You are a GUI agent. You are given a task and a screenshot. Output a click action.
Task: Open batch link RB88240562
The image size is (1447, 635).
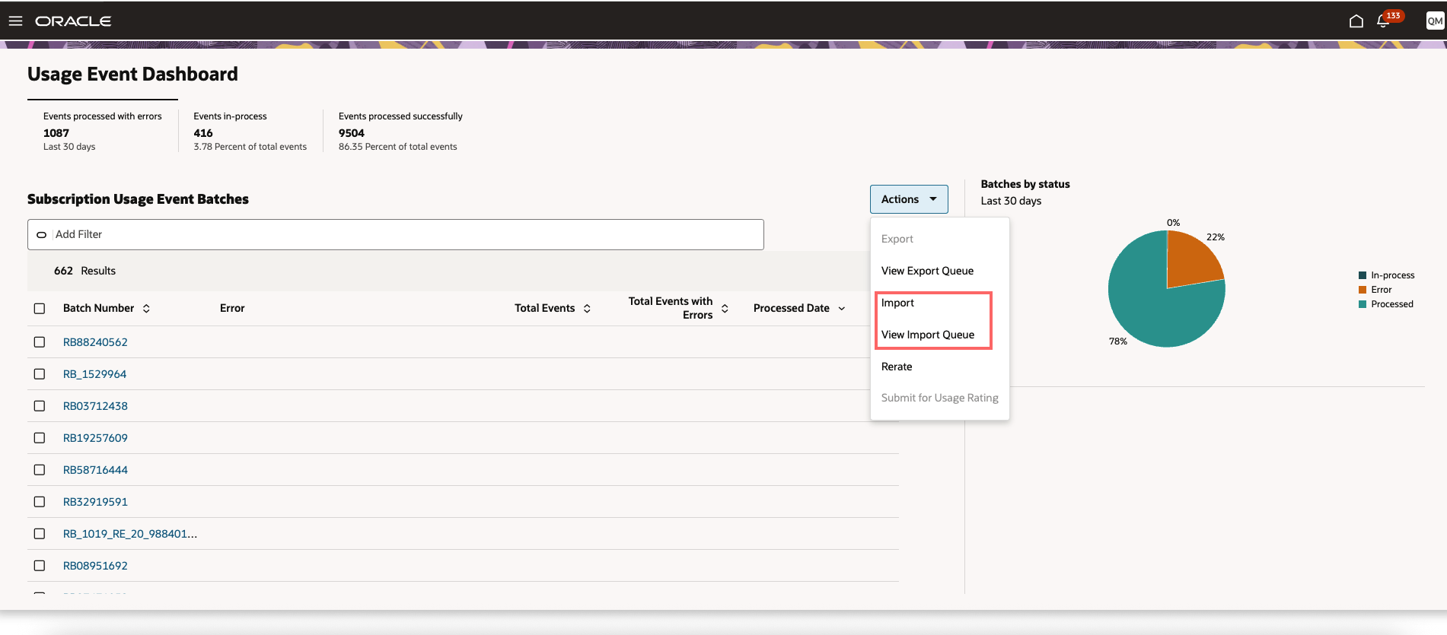(x=95, y=342)
